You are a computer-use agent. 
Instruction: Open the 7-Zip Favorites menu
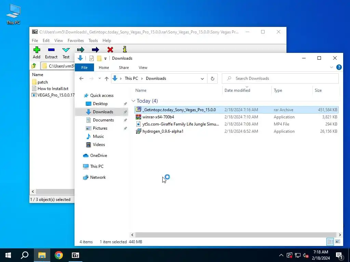[76, 41]
